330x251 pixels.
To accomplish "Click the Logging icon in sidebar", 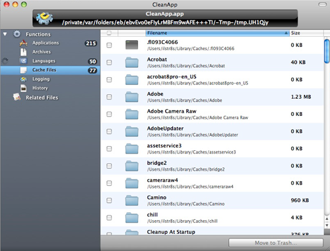I will [23, 79].
